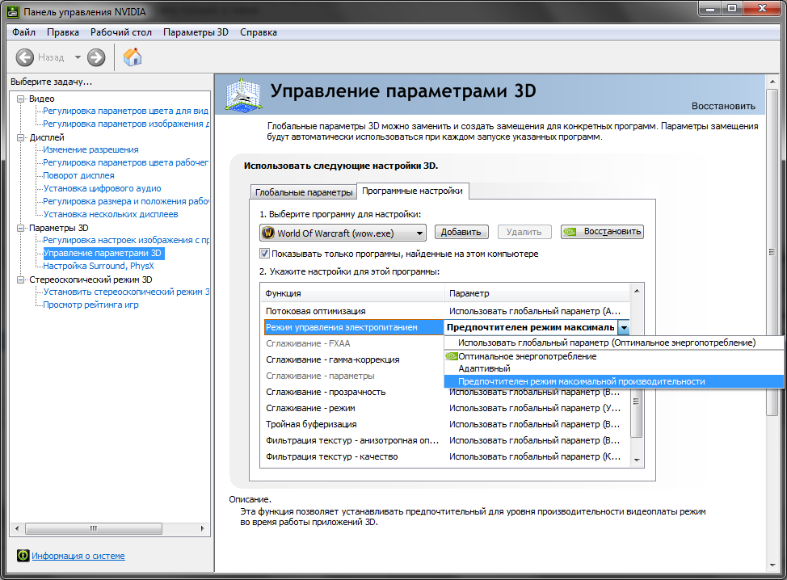Select Настройка Surround, PhysX in the tree
787x580 pixels.
(97, 266)
